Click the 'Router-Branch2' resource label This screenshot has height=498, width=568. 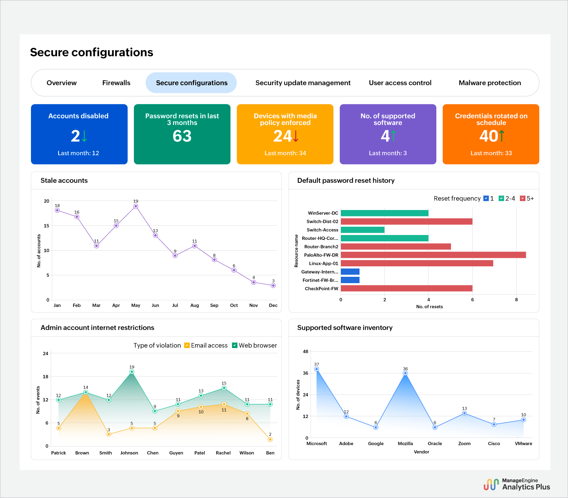coord(321,247)
